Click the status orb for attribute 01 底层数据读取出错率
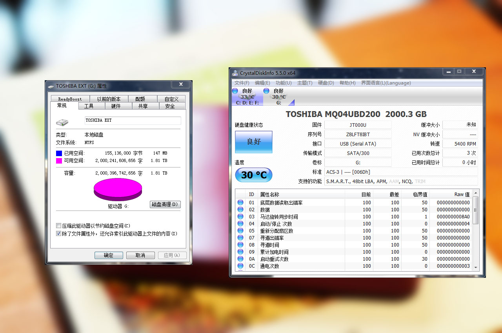 pos(240,202)
